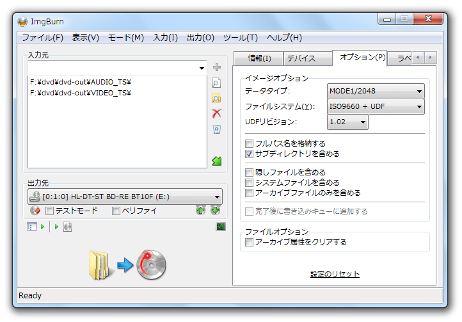The height and width of the screenshot is (322, 462).
Task: Open the ツール(T) menu
Action: point(241,38)
